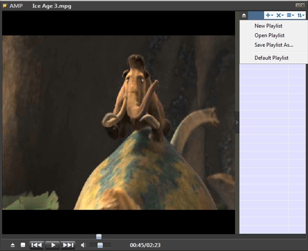Collapse the playlist panel with side arrow
Image resolution: width=308 pixels, height=251 pixels.
(237, 122)
